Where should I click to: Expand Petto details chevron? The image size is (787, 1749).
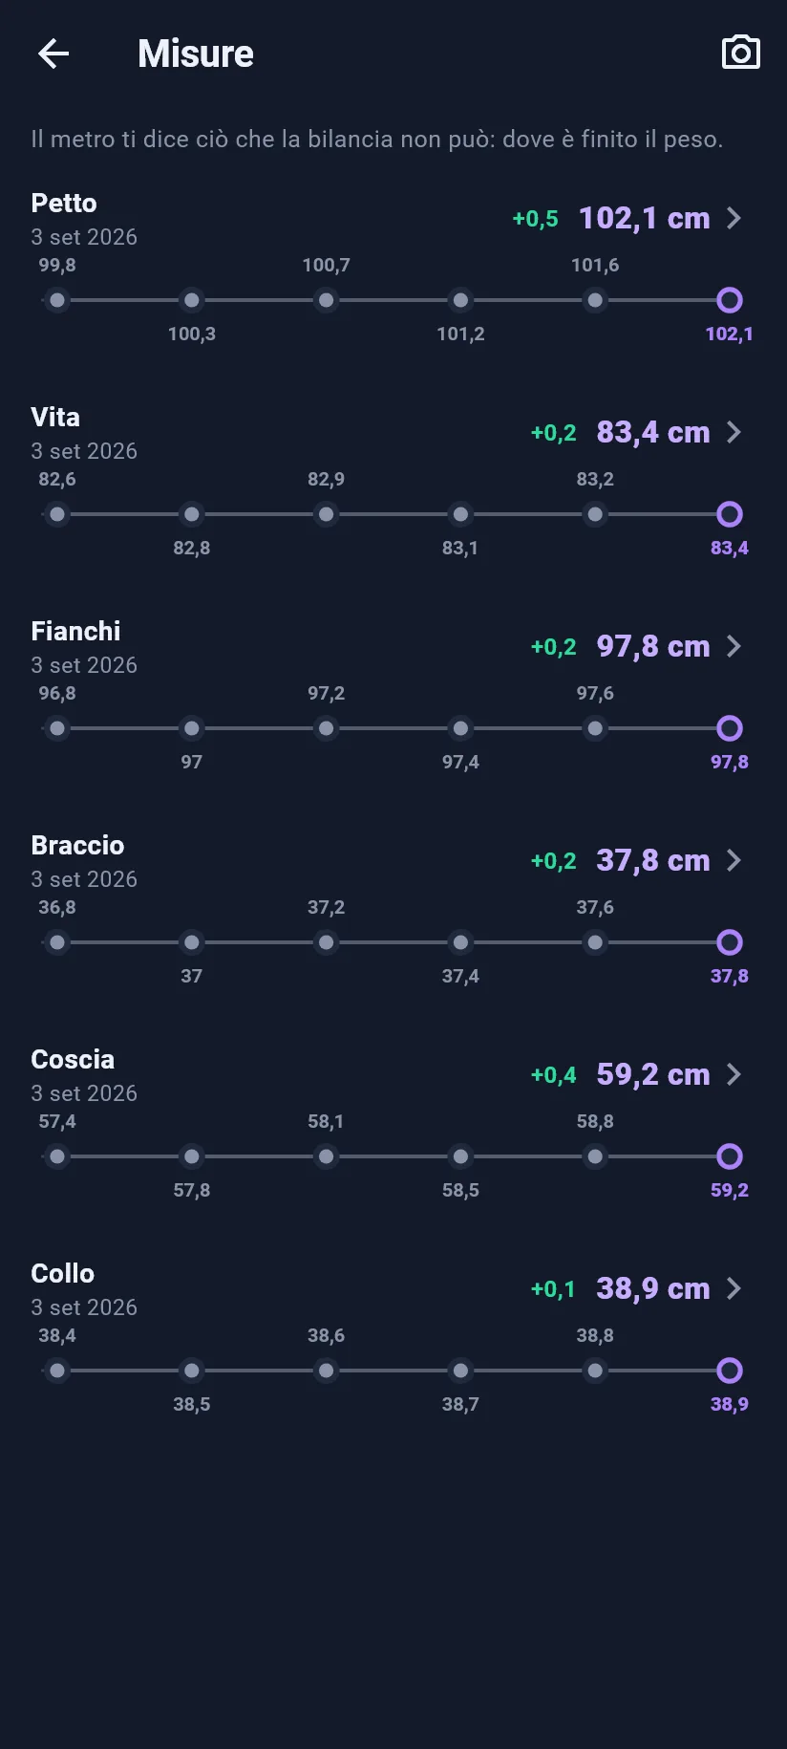[734, 218]
